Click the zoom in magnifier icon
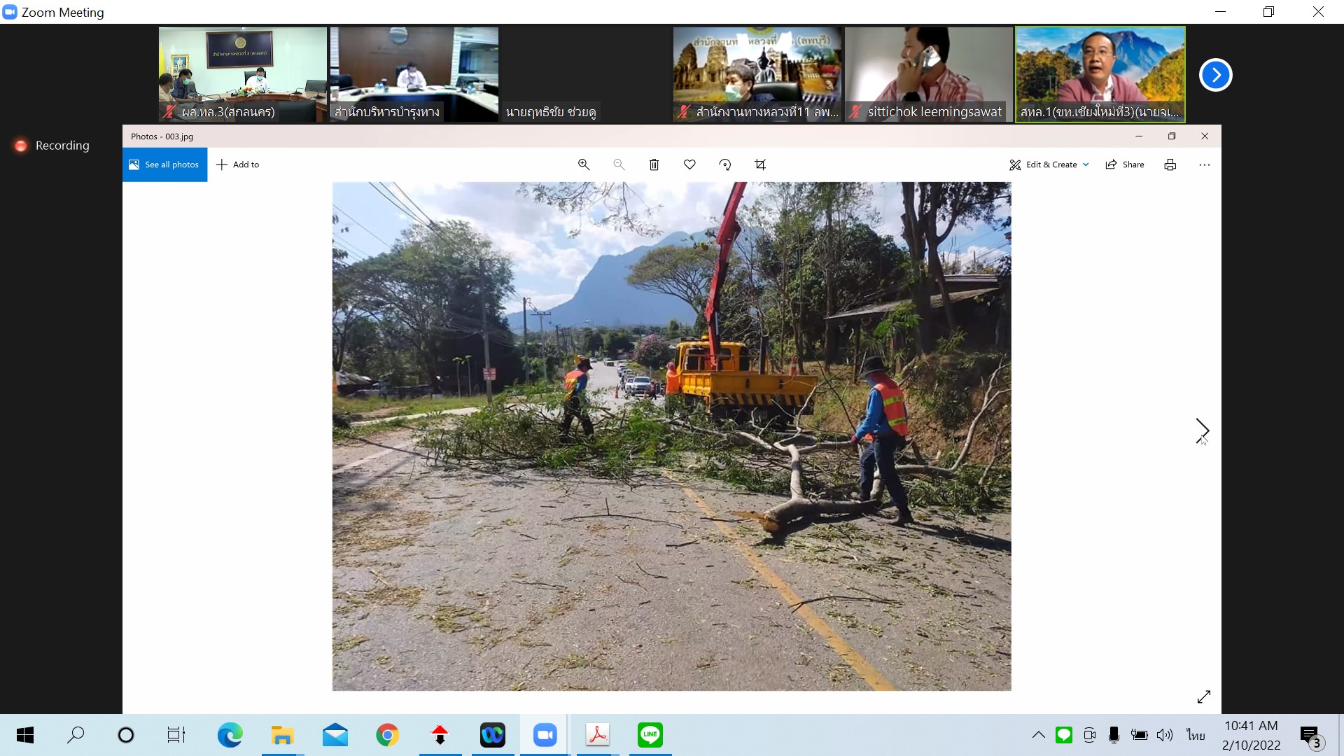The image size is (1344, 756). point(583,164)
